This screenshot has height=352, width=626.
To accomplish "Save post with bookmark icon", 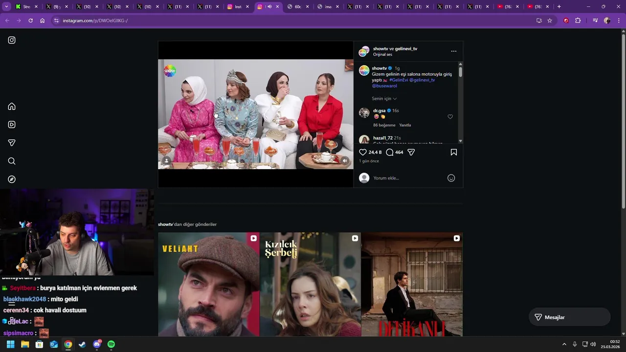I will point(454,153).
